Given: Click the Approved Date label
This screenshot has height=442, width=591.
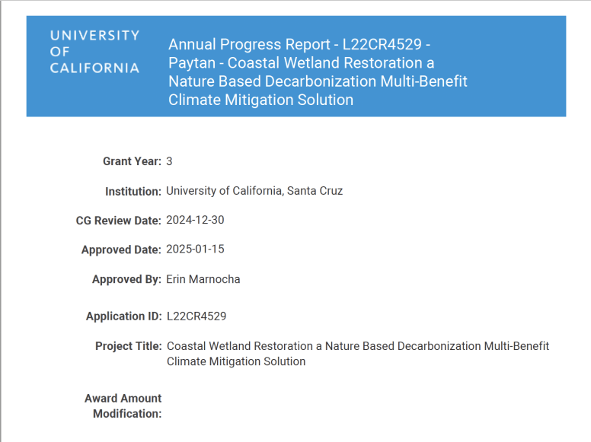Looking at the screenshot, I should click(121, 250).
